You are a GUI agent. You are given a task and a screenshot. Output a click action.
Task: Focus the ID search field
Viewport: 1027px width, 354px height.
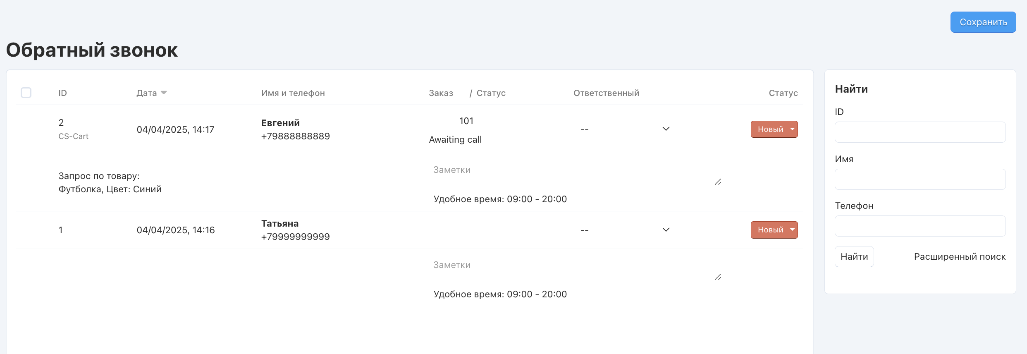(x=920, y=132)
